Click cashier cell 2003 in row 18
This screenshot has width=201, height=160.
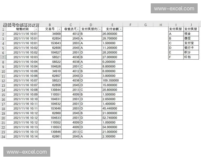click(x=71, y=109)
